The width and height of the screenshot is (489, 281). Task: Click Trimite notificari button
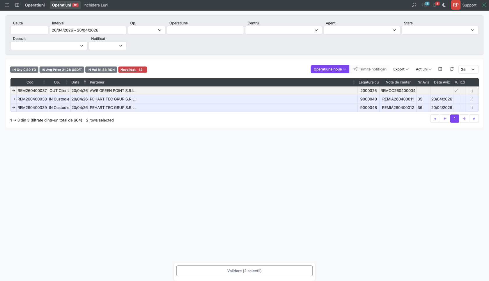[x=370, y=69]
